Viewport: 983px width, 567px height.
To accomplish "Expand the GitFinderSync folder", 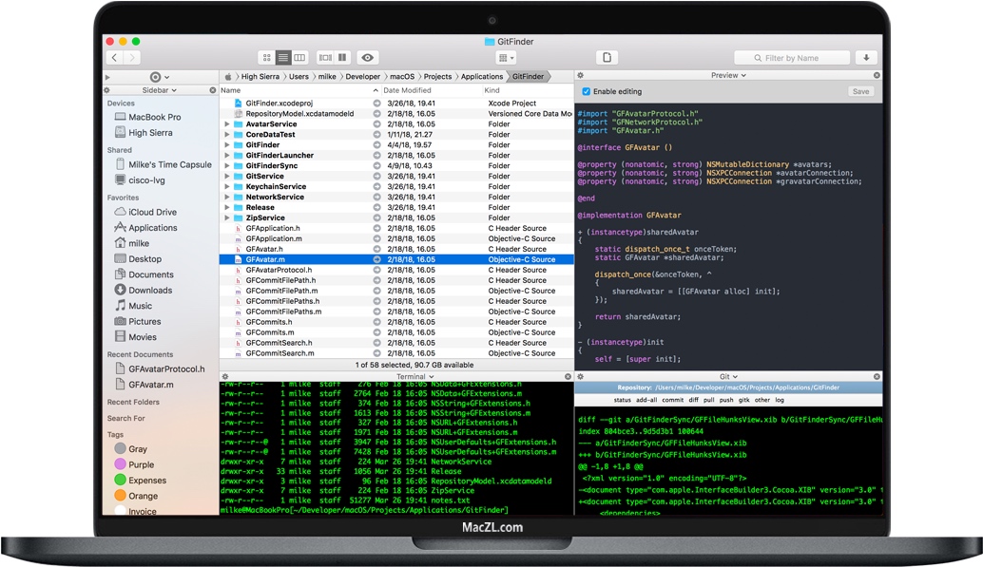I will click(x=226, y=166).
